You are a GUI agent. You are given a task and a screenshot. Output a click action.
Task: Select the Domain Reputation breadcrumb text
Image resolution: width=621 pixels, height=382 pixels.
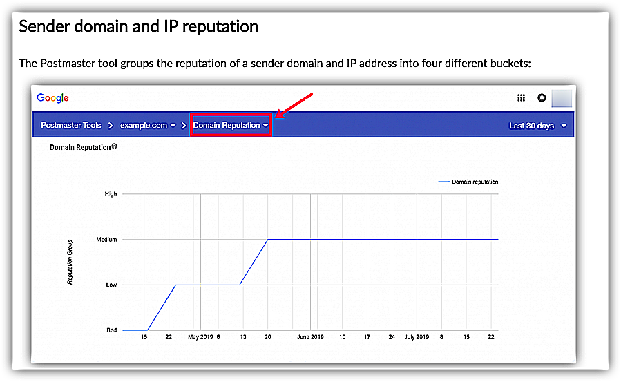[227, 126]
